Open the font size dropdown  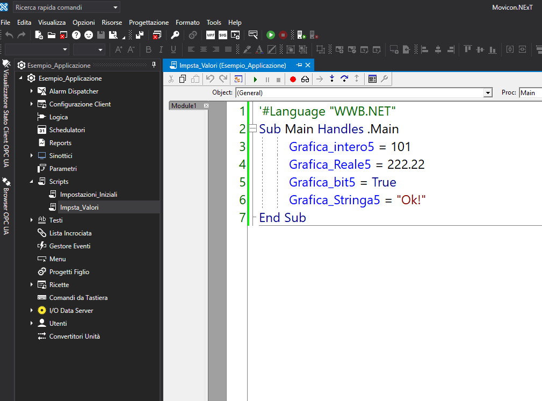click(x=100, y=49)
